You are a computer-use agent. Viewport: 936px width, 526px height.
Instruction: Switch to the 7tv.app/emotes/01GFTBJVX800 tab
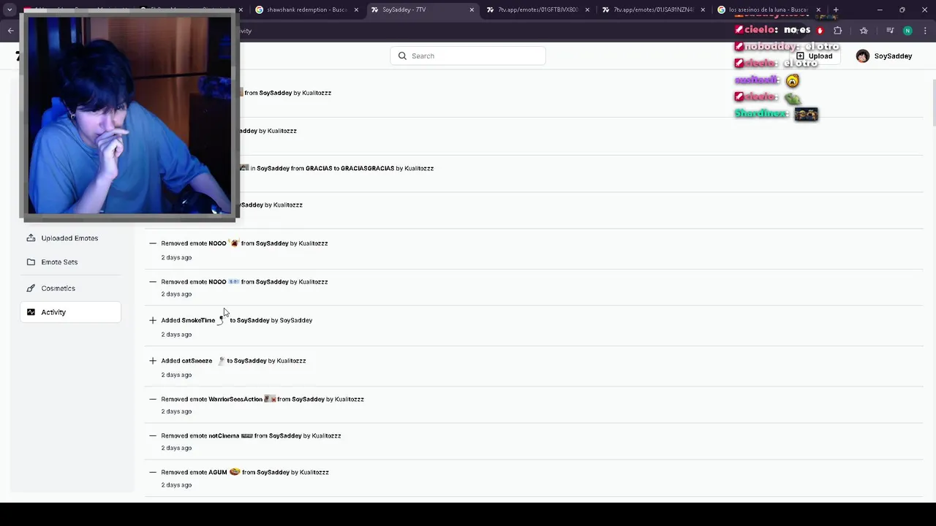[538, 10]
